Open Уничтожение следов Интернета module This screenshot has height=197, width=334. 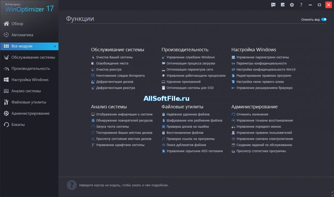click(120, 76)
